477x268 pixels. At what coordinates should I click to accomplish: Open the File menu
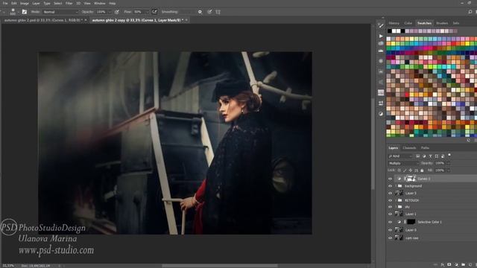5,3
